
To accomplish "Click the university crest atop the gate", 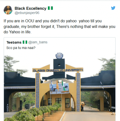I will tap(59, 56).
